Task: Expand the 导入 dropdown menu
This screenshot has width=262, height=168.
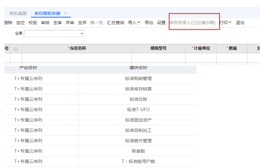Action: (x=134, y=23)
